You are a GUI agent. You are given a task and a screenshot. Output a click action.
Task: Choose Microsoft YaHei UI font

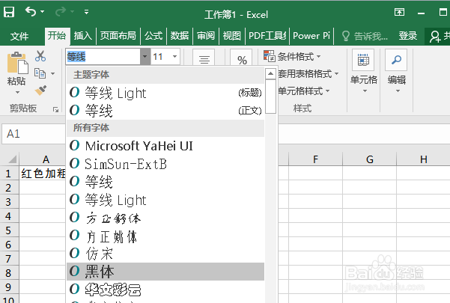(x=165, y=146)
